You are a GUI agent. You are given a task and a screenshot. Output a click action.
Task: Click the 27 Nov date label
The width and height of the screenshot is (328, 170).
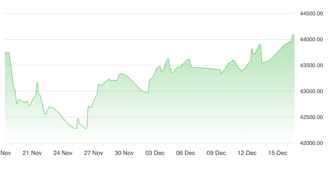point(94,153)
